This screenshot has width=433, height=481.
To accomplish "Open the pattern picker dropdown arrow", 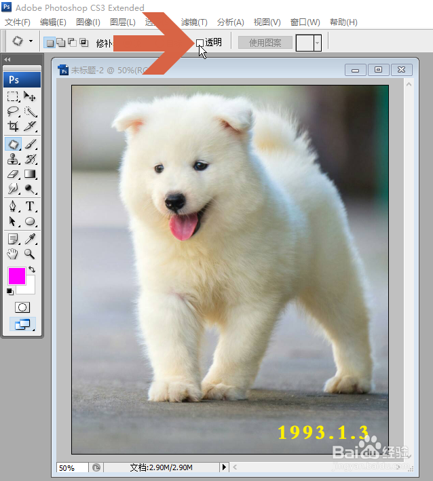I will [318, 43].
